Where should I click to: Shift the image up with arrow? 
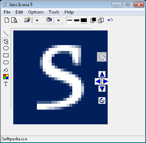click(x=102, y=74)
